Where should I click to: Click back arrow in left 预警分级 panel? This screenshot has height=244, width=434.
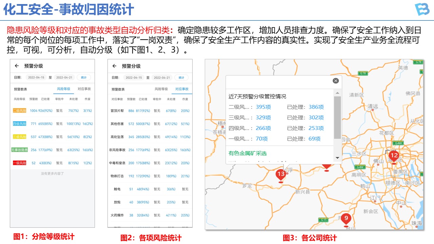coord(16,66)
